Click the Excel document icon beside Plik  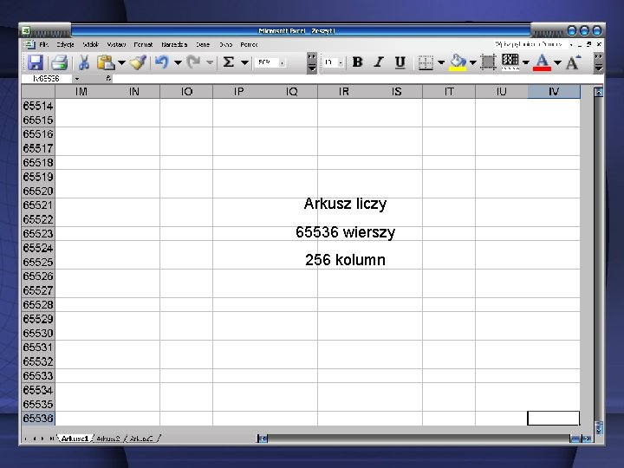tap(29, 44)
